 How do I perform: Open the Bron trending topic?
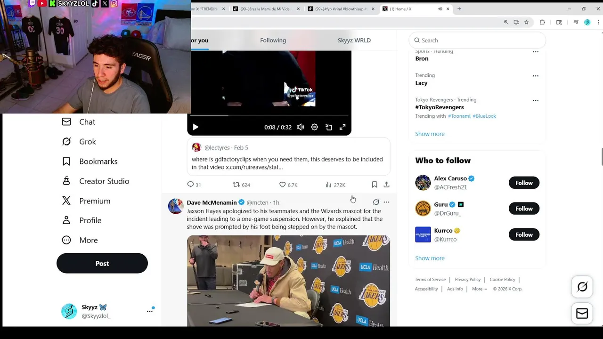pyautogui.click(x=422, y=58)
